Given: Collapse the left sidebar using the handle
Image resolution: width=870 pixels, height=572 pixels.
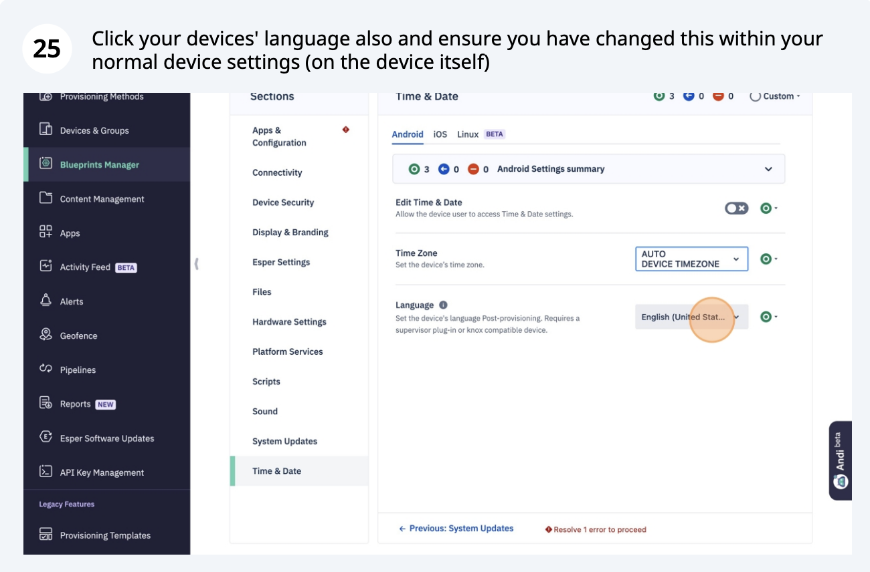Looking at the screenshot, I should (x=196, y=263).
